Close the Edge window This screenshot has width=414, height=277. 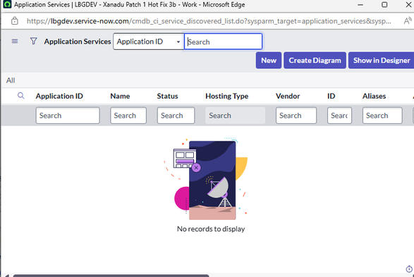[408, 5]
